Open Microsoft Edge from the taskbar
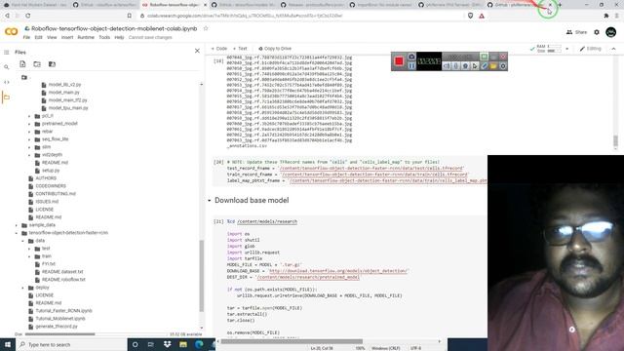The image size is (624, 351). coord(199,344)
